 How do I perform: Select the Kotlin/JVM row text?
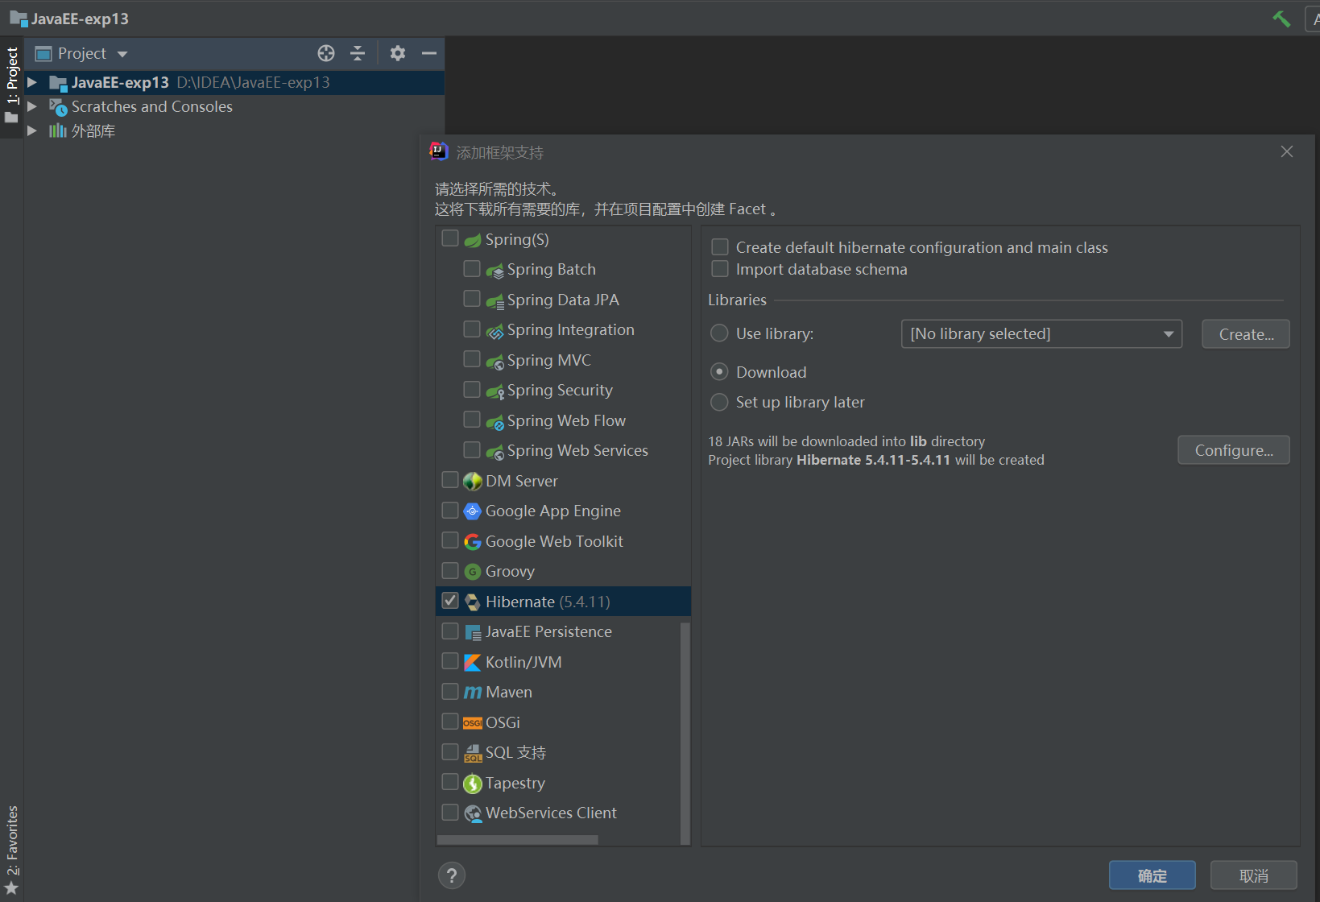[x=523, y=662]
